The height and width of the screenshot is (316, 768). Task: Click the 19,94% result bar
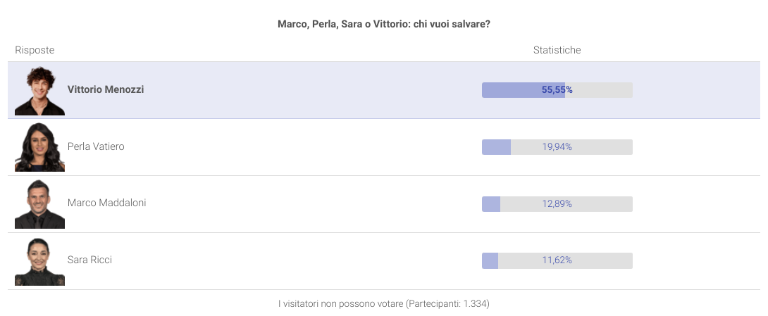(x=557, y=147)
